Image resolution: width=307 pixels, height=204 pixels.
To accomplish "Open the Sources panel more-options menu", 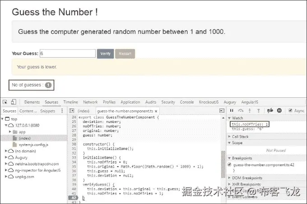I will point(62,111).
